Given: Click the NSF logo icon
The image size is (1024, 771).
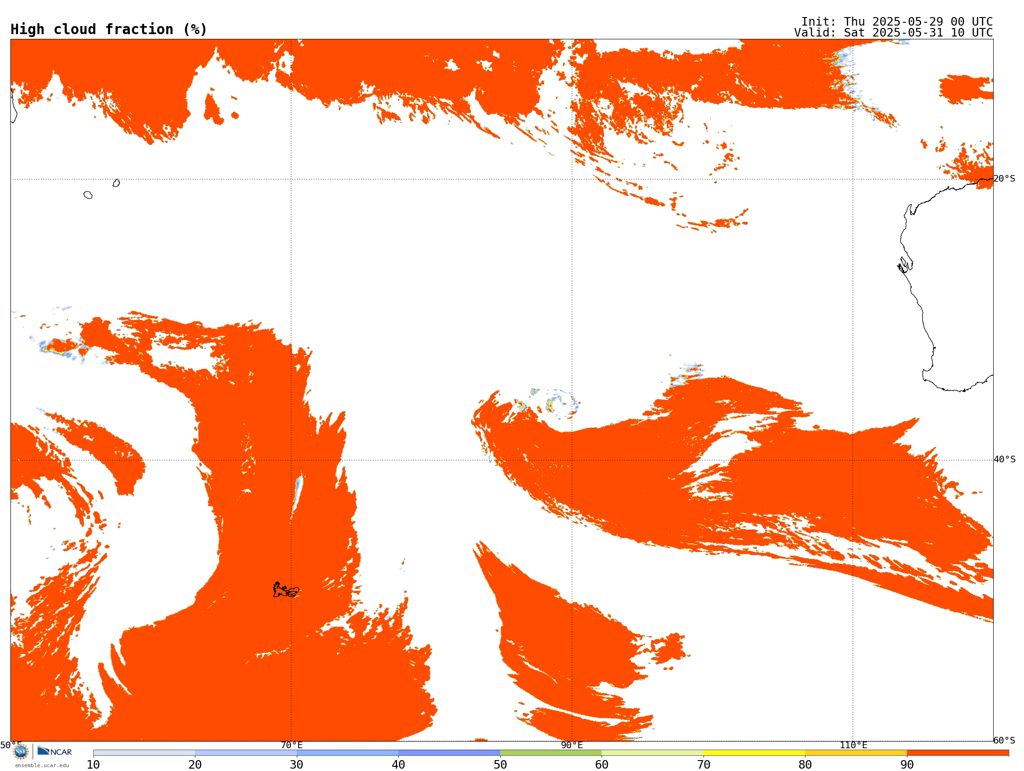Looking at the screenshot, I should [21, 752].
